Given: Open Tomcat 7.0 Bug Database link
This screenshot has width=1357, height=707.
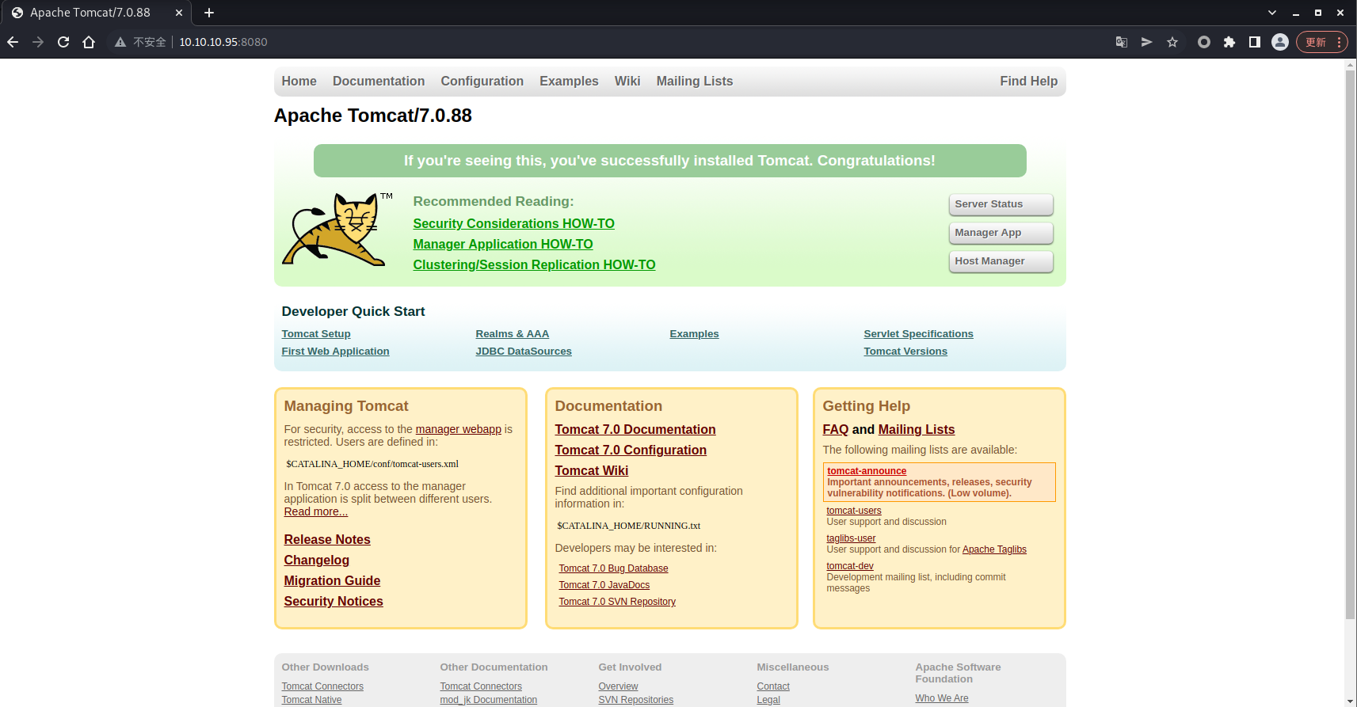Looking at the screenshot, I should pyautogui.click(x=613, y=568).
